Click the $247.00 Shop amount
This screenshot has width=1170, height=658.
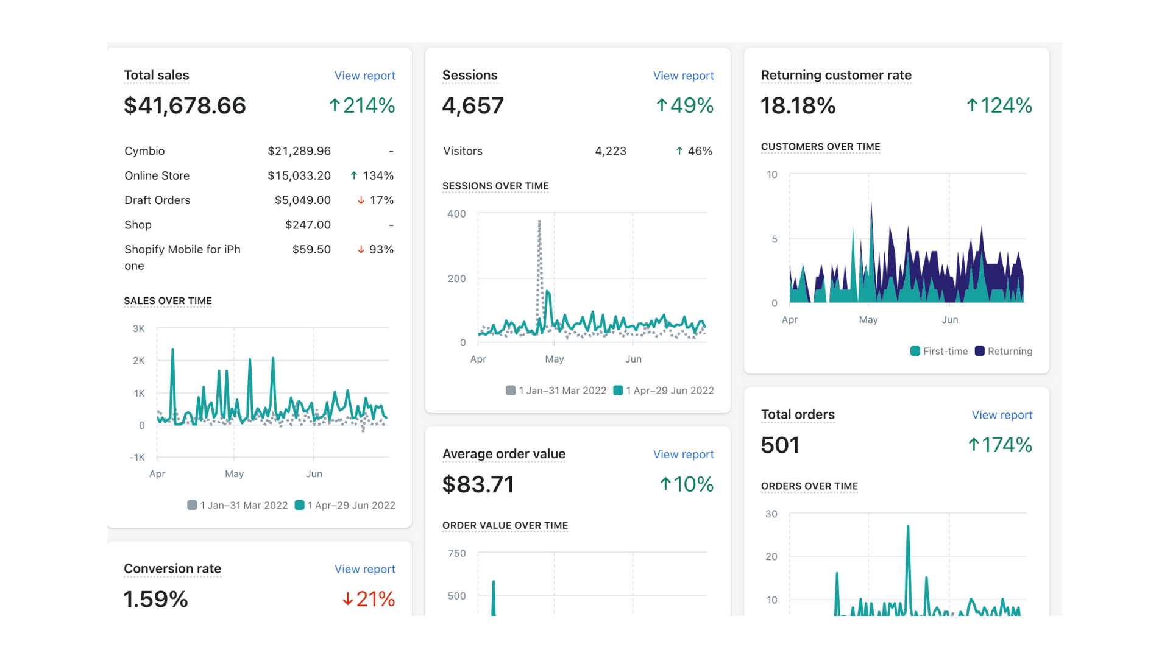(x=308, y=225)
